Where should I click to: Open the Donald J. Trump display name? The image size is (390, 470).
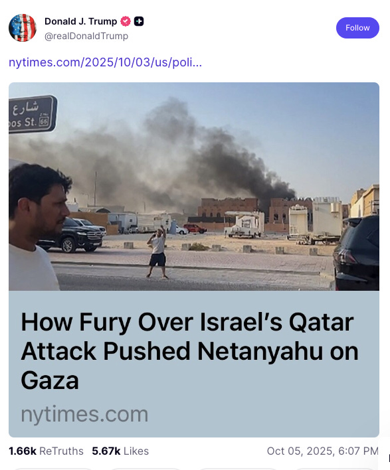coord(80,21)
